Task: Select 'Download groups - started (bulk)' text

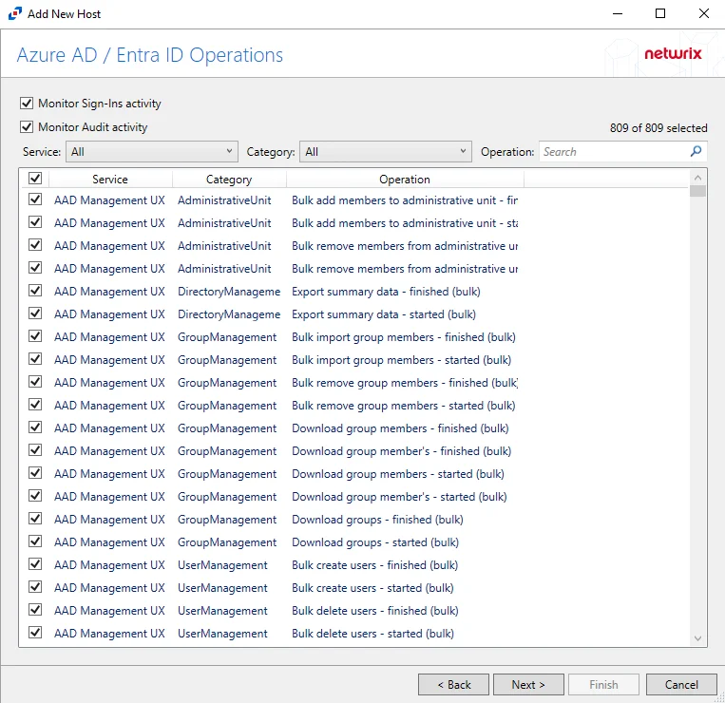Action: pos(375,542)
